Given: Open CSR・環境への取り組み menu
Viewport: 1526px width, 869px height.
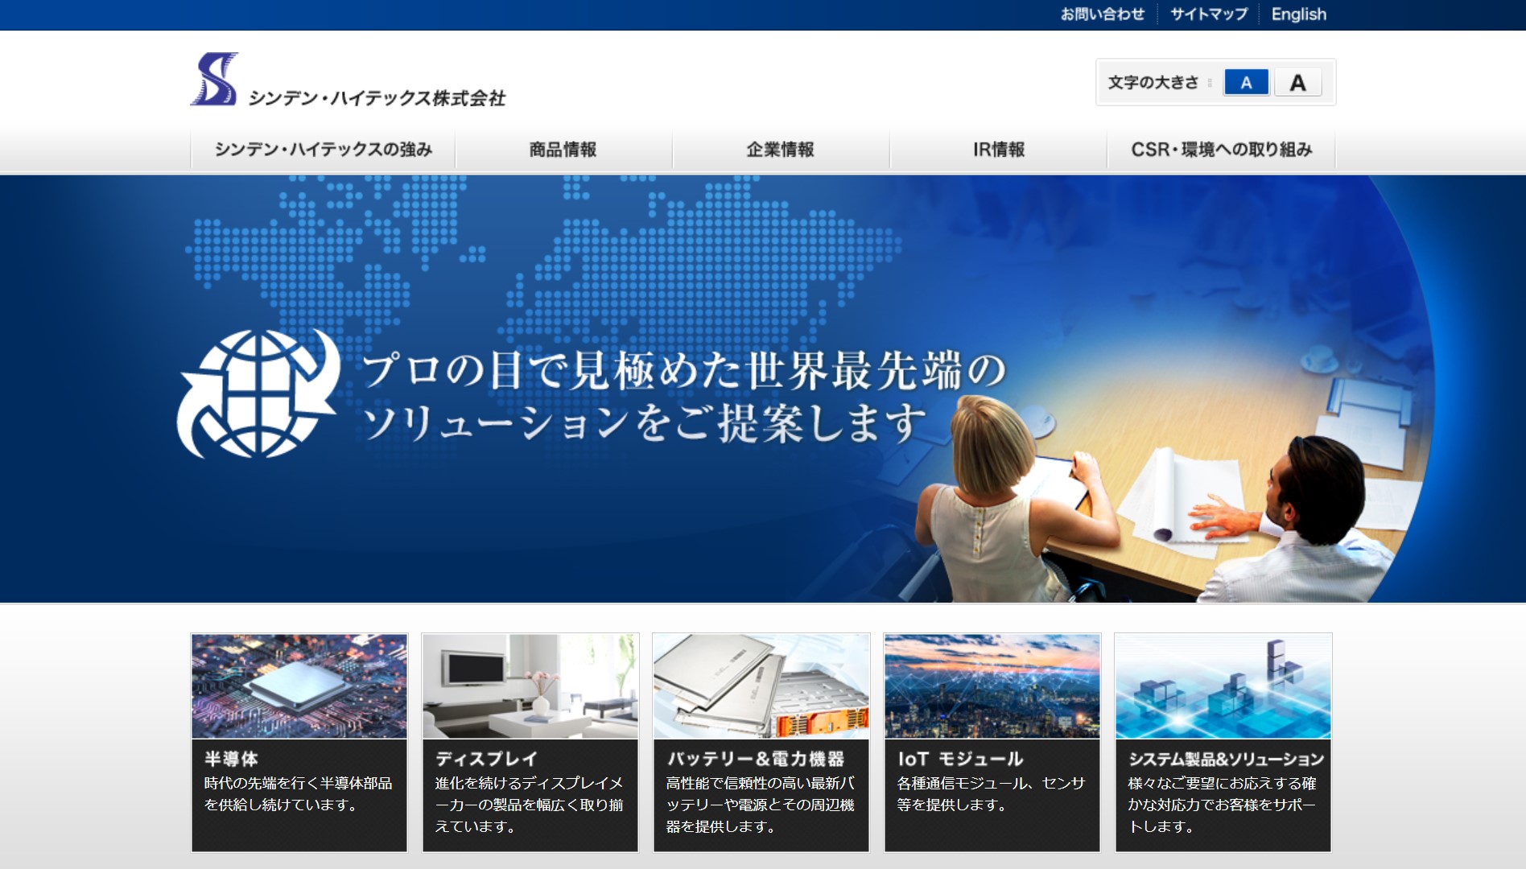Looking at the screenshot, I should 1221,150.
